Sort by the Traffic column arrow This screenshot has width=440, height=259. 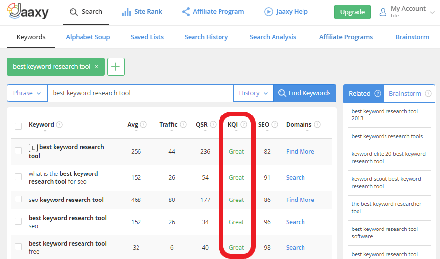(x=172, y=130)
